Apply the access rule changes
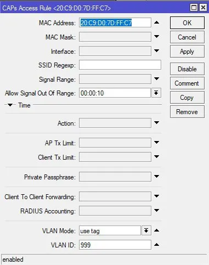This screenshot has height=265, width=209. pos(187,52)
